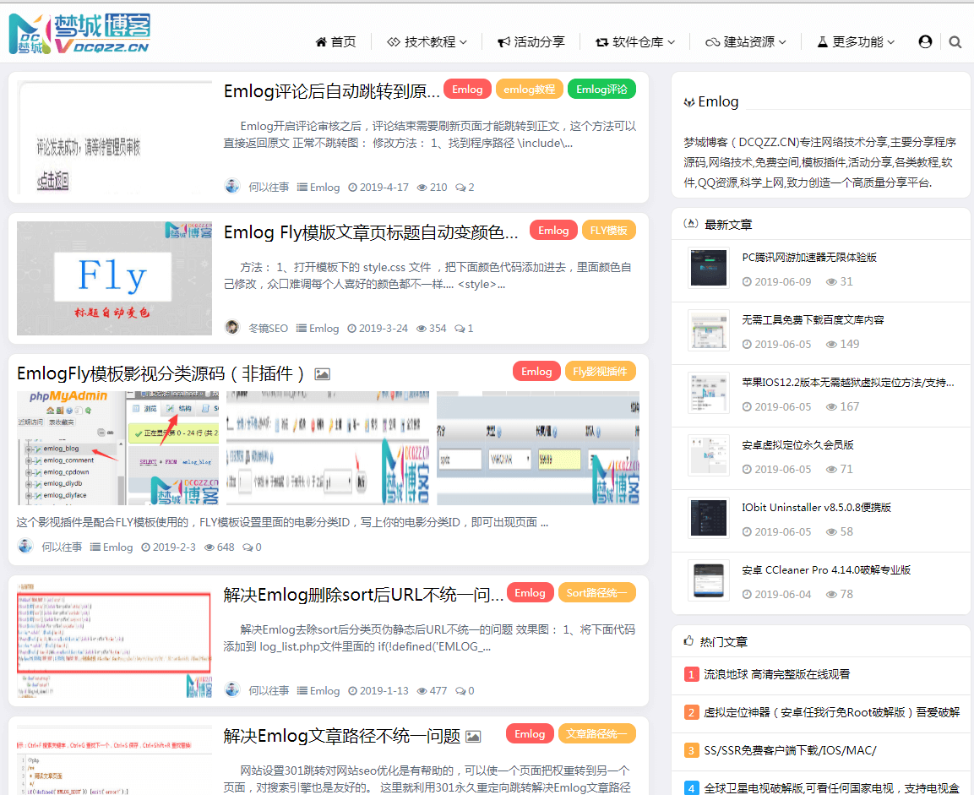Expand the 技术教程 dropdown menu
Image resolution: width=974 pixels, height=795 pixels.
[427, 41]
